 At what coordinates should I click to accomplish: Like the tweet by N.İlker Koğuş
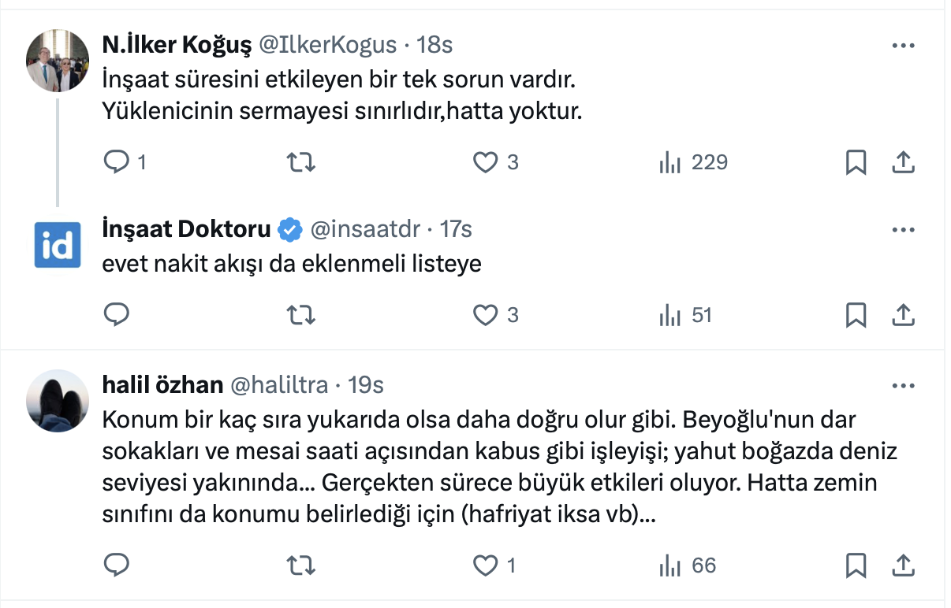click(485, 162)
